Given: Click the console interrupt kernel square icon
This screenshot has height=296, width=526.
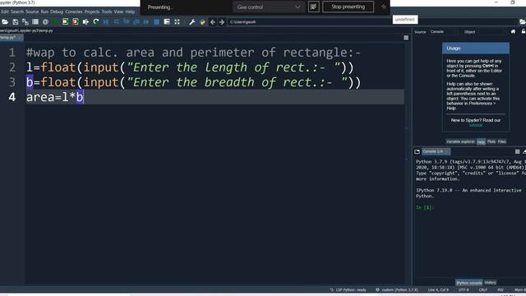Looking at the screenshot, I should pyautogui.click(x=517, y=151).
